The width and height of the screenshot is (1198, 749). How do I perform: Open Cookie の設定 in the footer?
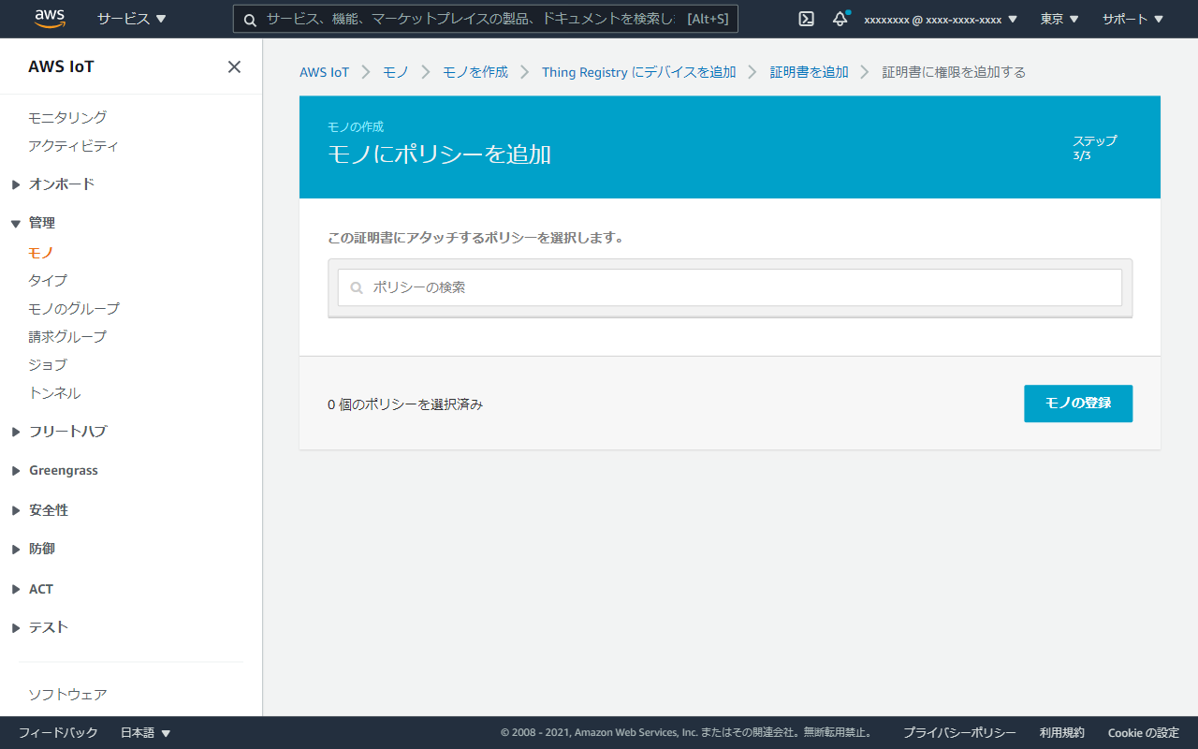pyautogui.click(x=1143, y=732)
